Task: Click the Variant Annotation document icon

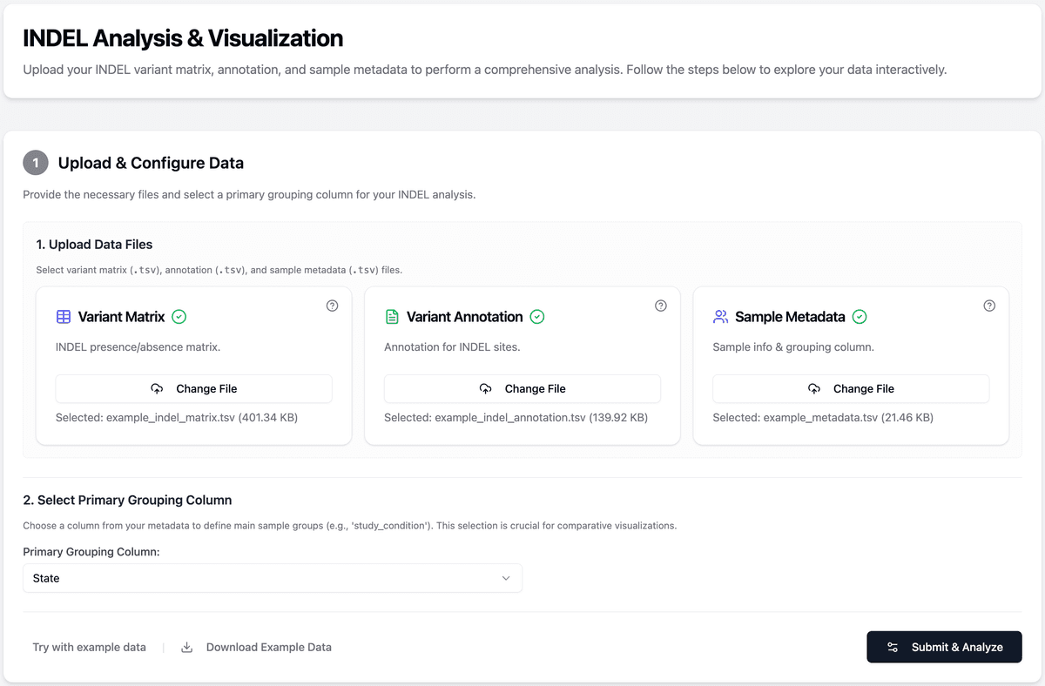Action: click(x=392, y=317)
